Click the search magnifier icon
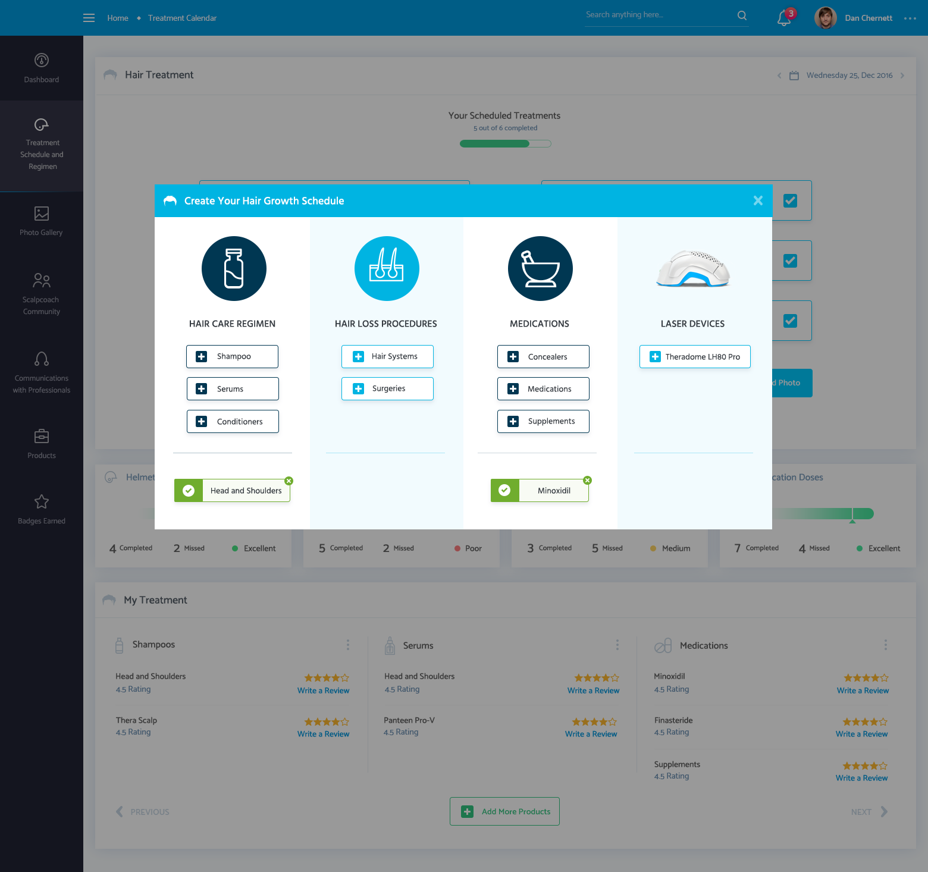 click(x=742, y=15)
